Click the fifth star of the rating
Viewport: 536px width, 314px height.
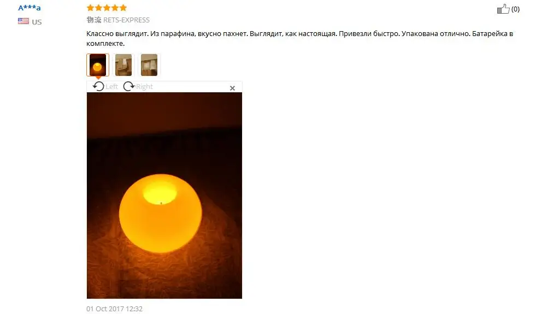pyautogui.click(x=123, y=8)
